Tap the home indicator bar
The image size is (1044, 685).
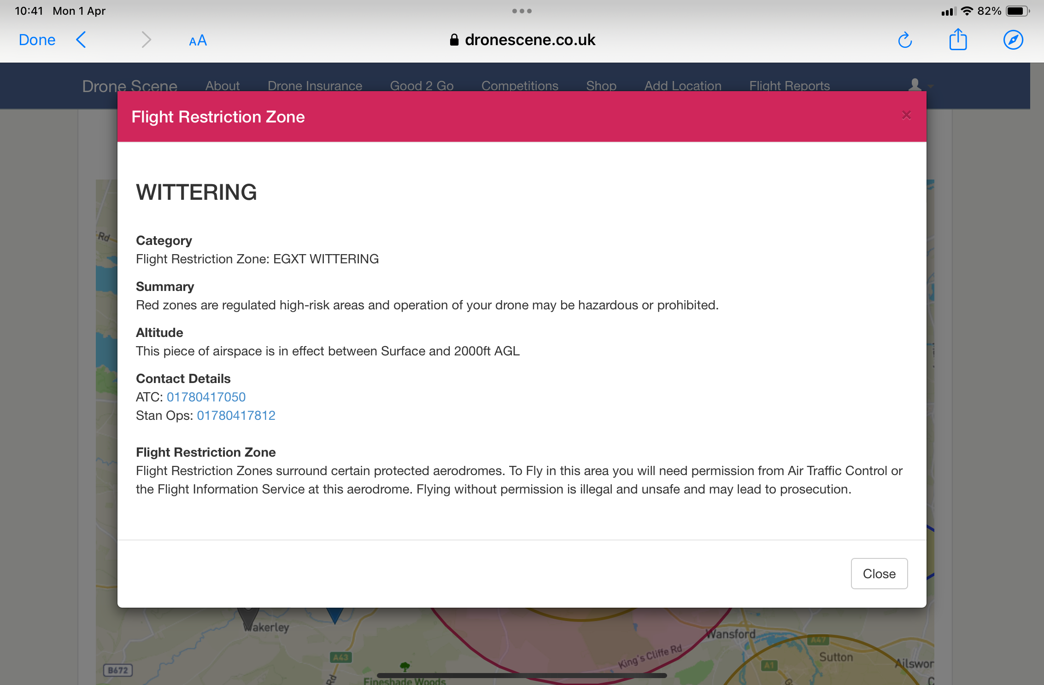coord(522,675)
